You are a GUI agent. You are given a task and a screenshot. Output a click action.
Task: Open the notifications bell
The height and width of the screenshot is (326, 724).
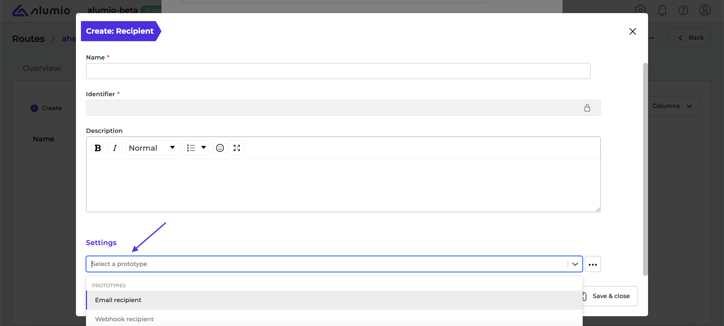tap(662, 11)
